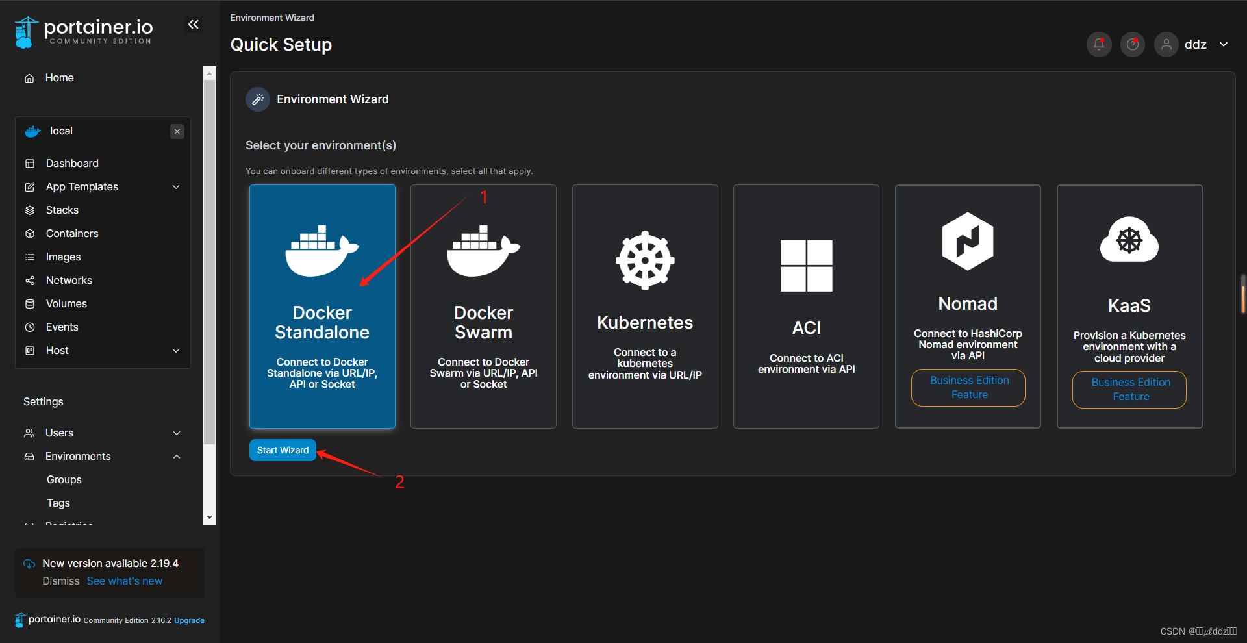The image size is (1247, 643).
Task: Click the Stacks layers icon
Action: [x=30, y=210]
